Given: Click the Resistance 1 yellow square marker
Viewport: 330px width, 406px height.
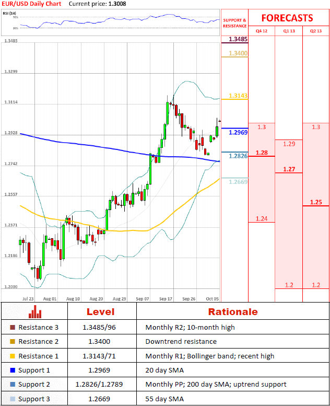Looking at the screenshot, I should pyautogui.click(x=13, y=356).
